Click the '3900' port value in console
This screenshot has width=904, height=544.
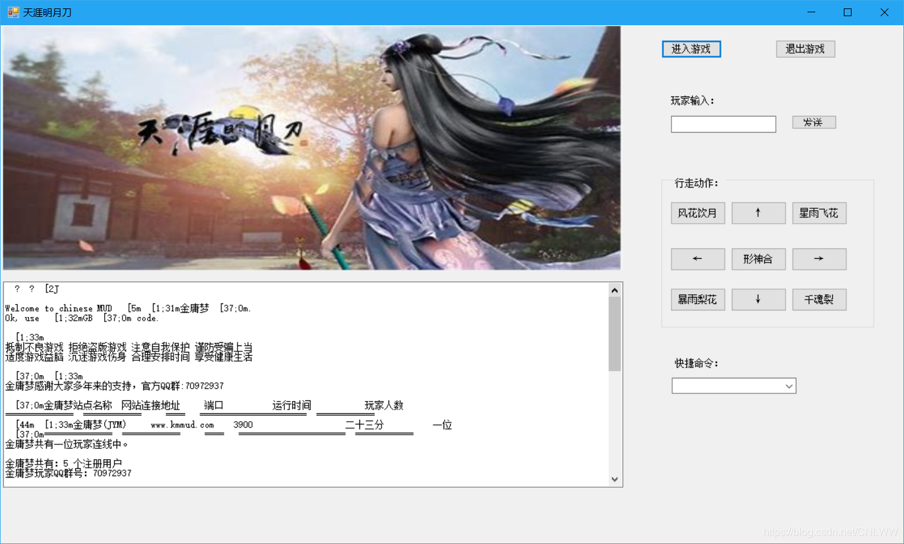(x=243, y=425)
